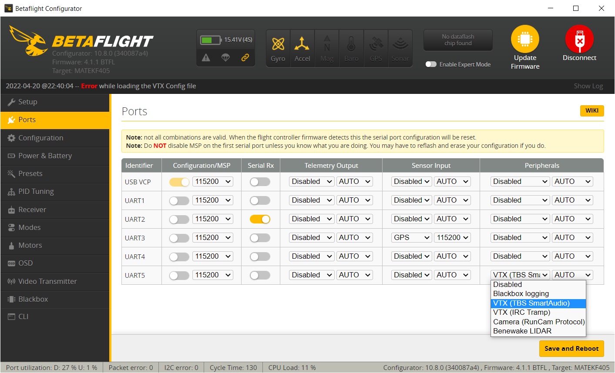Click the Port utilization status text
The width and height of the screenshot is (615, 373).
pyautogui.click(x=51, y=368)
